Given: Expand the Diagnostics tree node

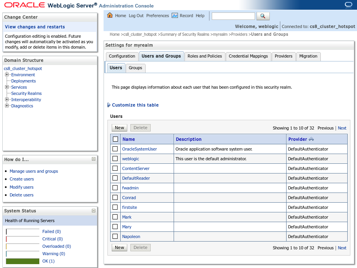Looking at the screenshot, I should click(x=7, y=105).
